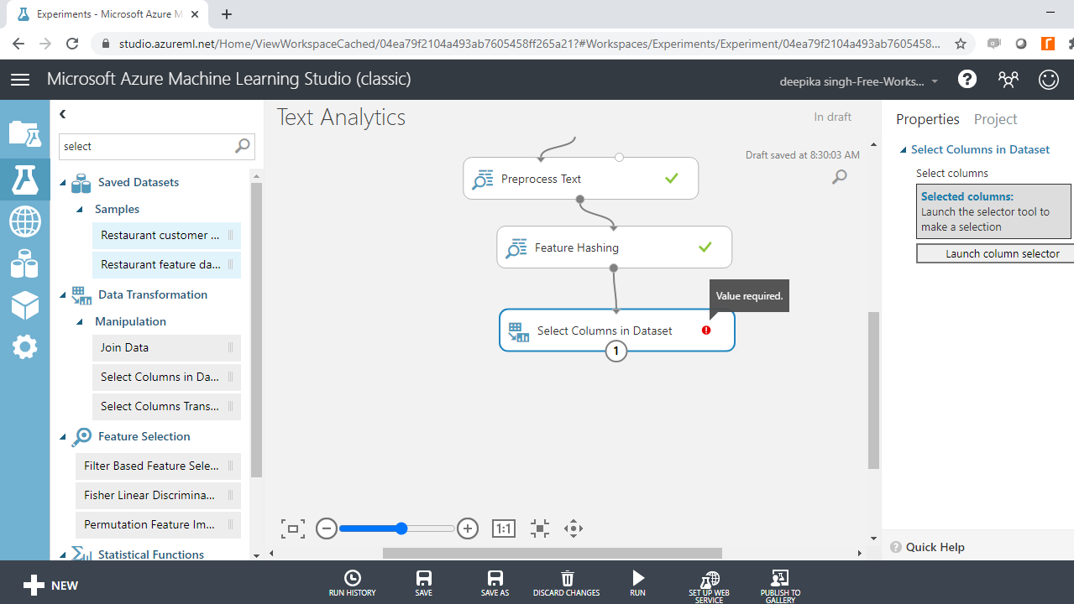Open the hamburger navigation menu
This screenshot has width=1074, height=604.
tap(20, 79)
